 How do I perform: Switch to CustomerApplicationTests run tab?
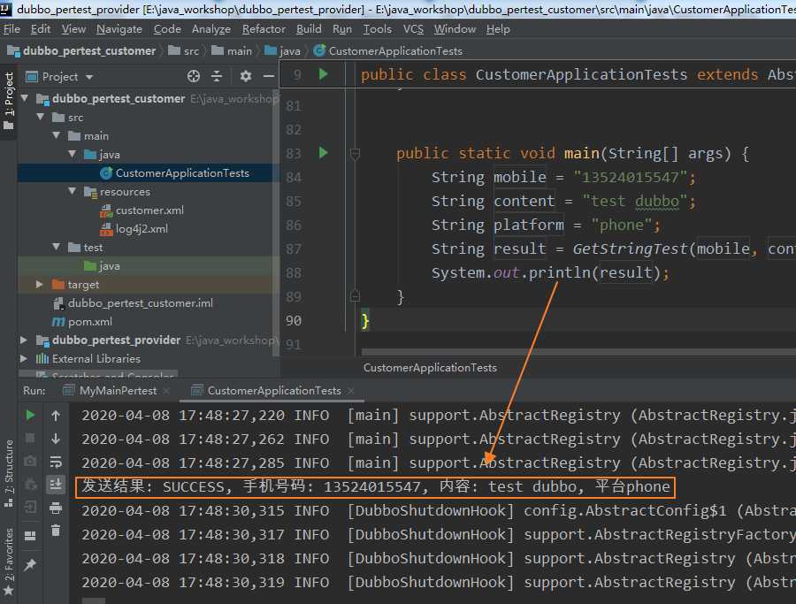click(x=274, y=390)
